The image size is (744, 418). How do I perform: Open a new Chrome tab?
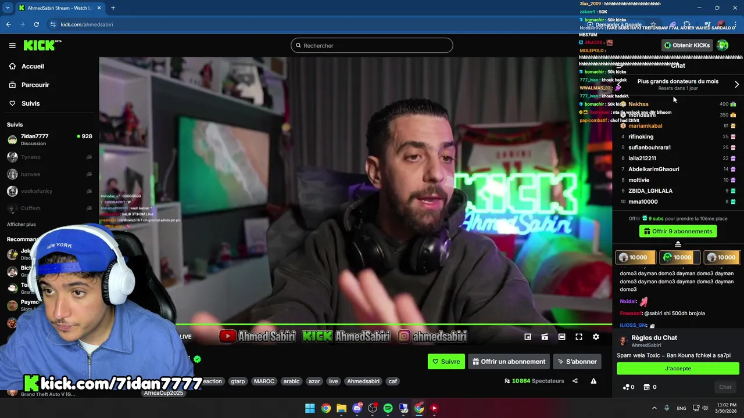[x=113, y=8]
